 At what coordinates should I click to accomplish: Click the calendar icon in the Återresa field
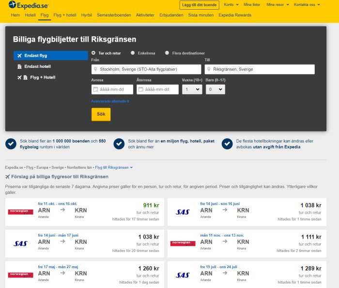pyautogui.click(x=141, y=89)
